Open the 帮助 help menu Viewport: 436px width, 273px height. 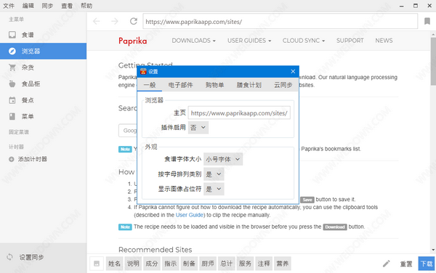pos(86,6)
